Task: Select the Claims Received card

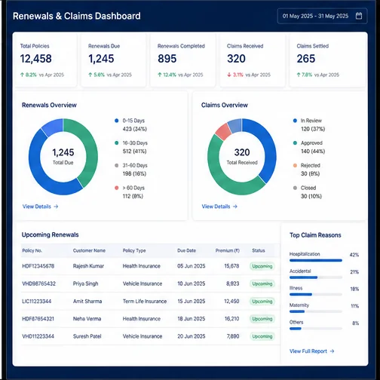Action: 253,60
